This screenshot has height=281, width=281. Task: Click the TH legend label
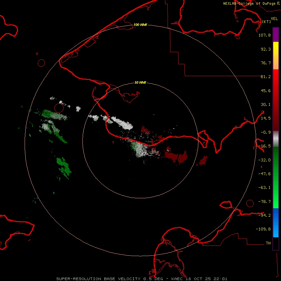point(268,243)
